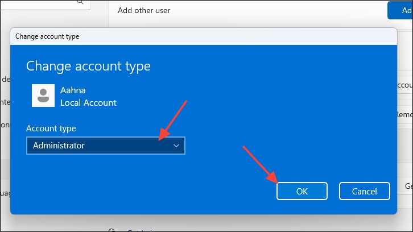The width and height of the screenshot is (413, 232).
Task: Open the Administrator account type dropdown
Action: 106,146
